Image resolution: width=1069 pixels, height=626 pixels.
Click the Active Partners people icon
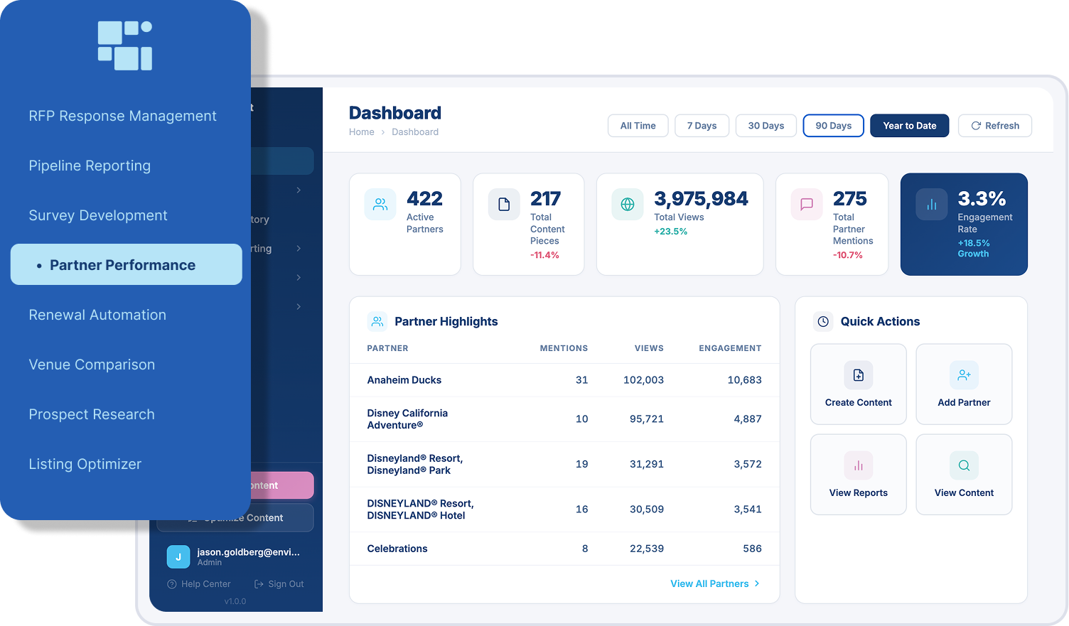click(380, 204)
